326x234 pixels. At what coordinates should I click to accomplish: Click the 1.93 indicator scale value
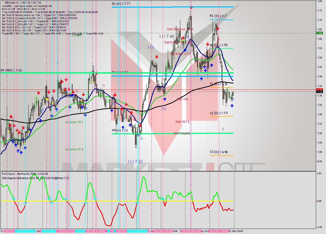[x=319, y=173]
